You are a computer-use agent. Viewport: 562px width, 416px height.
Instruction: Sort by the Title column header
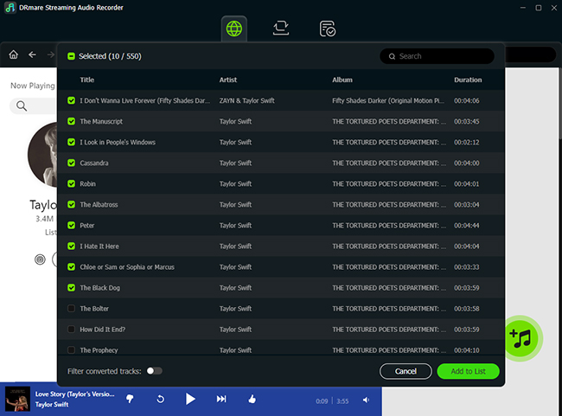[x=87, y=80]
